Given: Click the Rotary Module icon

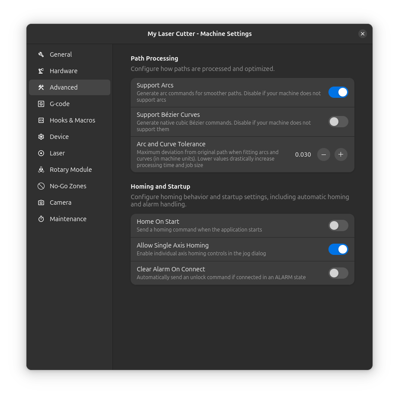Looking at the screenshot, I should pos(41,170).
